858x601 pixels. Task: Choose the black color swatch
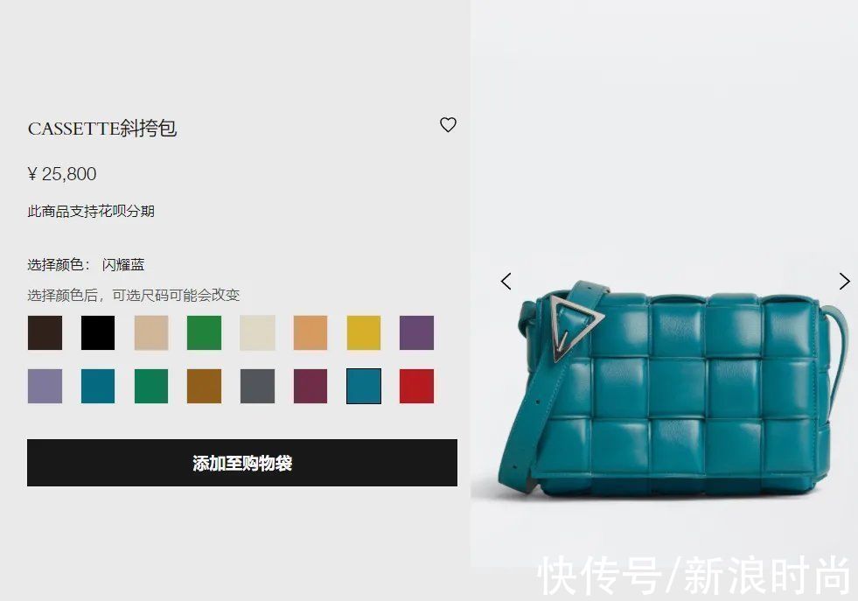pyautogui.click(x=98, y=332)
